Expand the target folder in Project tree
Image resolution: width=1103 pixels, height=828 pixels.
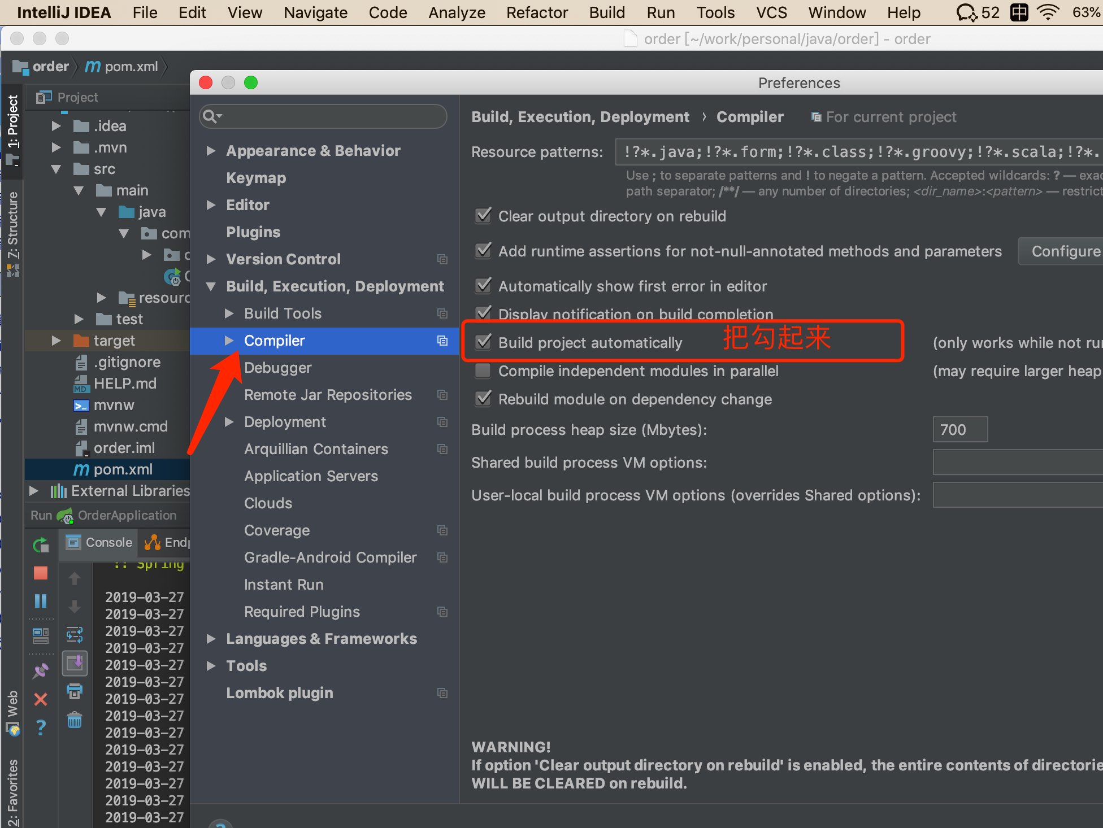pos(56,341)
